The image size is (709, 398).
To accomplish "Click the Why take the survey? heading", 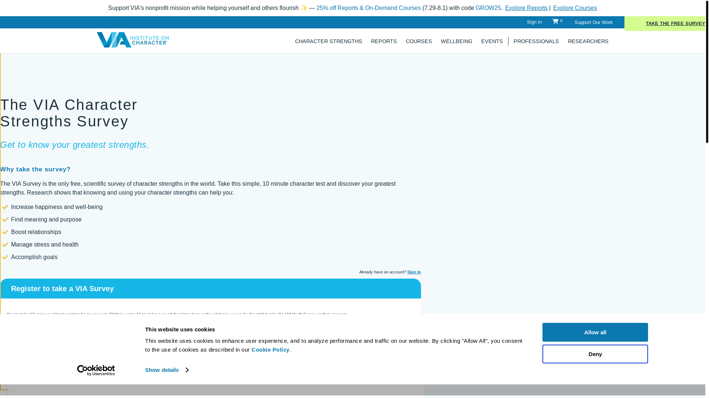I will pyautogui.click(x=35, y=170).
